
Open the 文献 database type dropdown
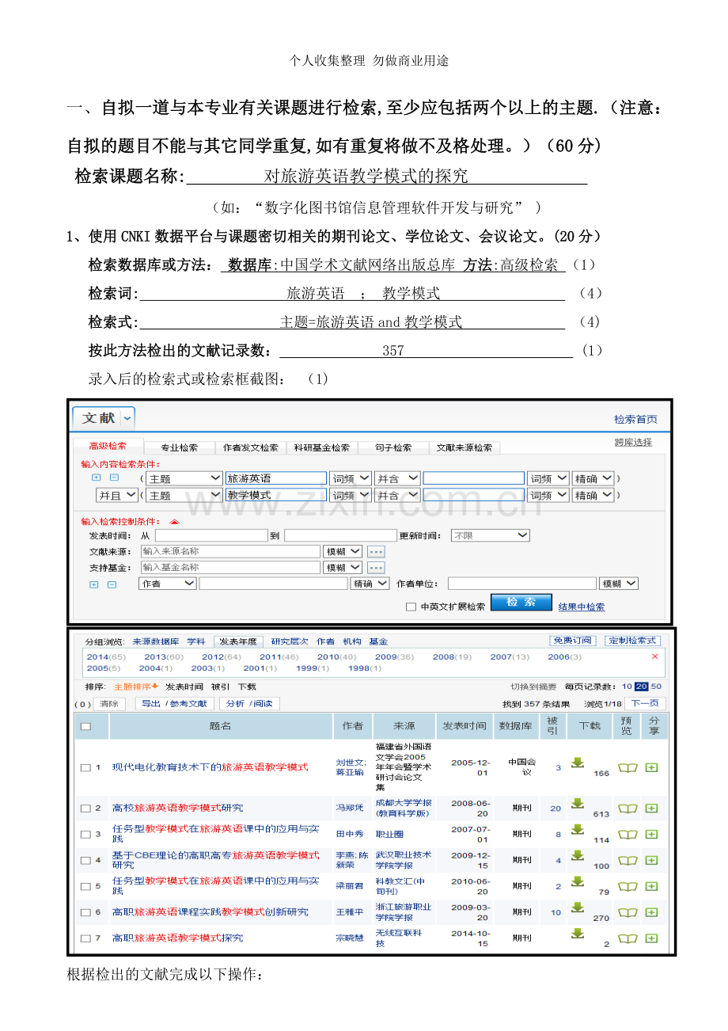128,417
